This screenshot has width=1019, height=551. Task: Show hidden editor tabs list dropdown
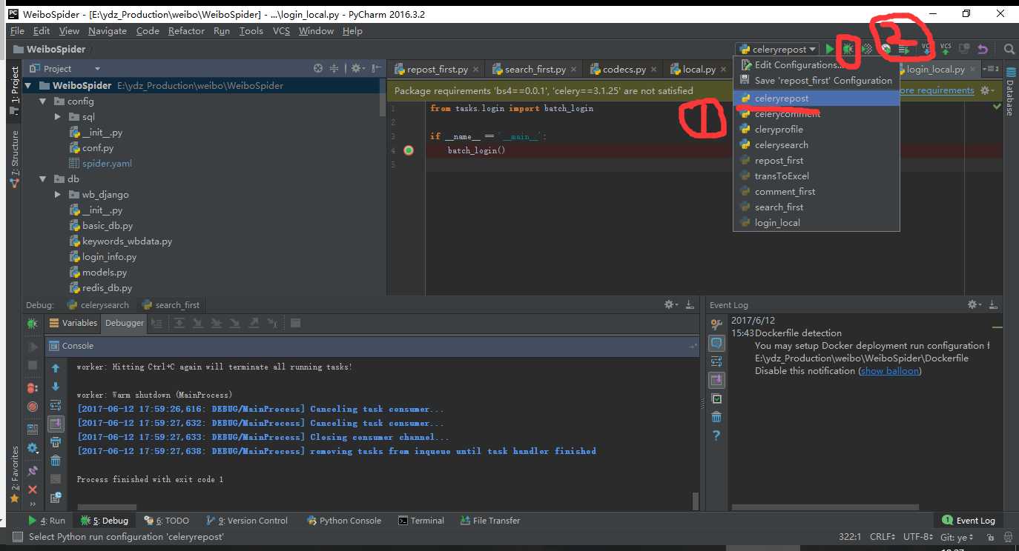pos(990,69)
